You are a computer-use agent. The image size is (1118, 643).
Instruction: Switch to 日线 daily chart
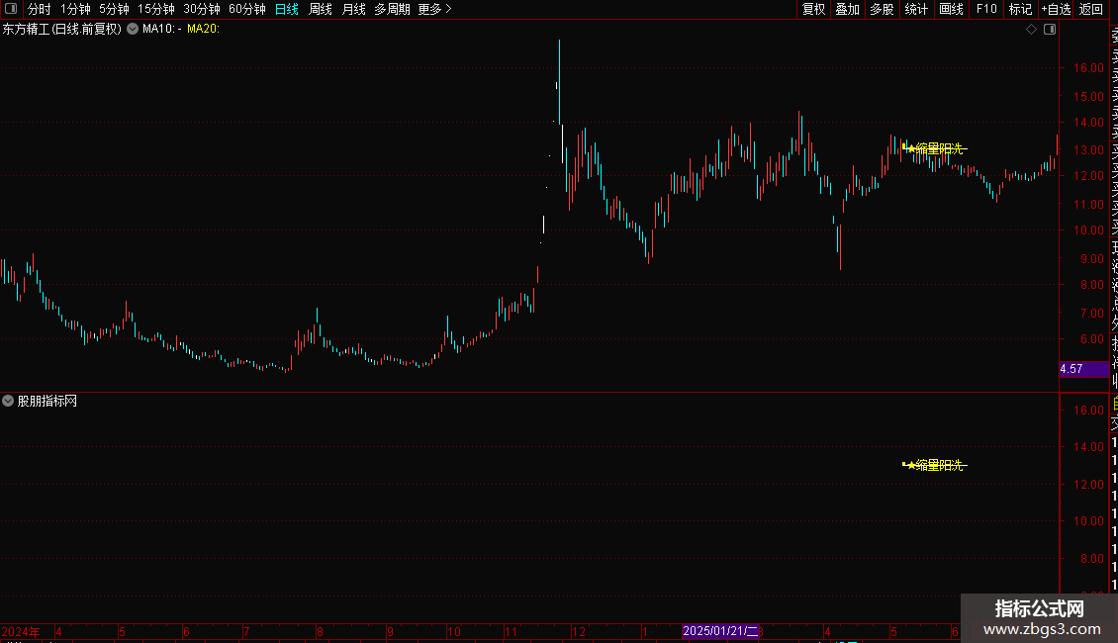pos(287,9)
